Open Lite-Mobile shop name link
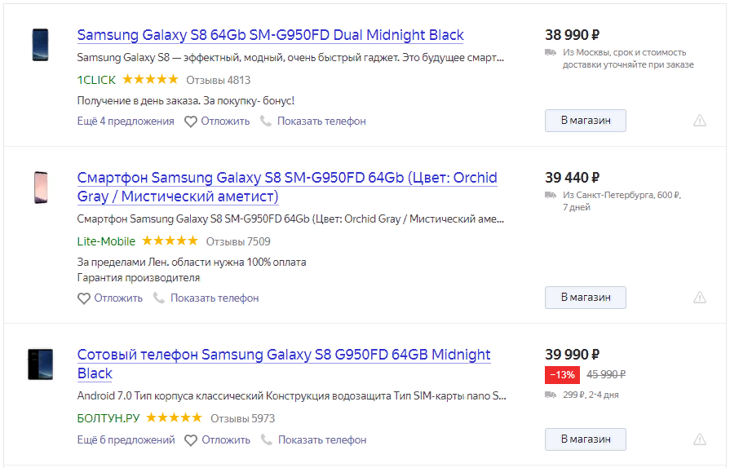 (x=106, y=241)
